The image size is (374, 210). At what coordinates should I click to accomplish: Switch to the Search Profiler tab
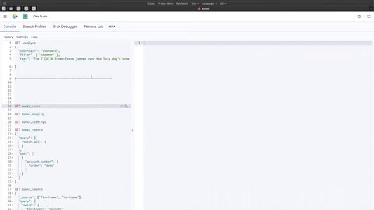[34, 27]
